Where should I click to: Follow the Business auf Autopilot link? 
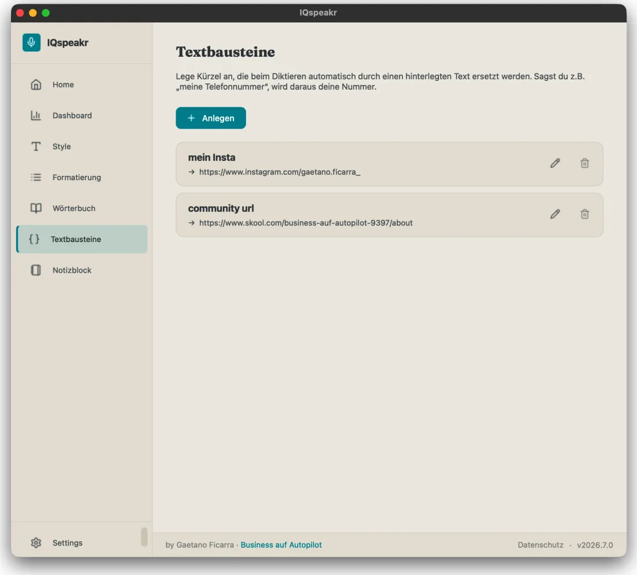[x=281, y=544]
